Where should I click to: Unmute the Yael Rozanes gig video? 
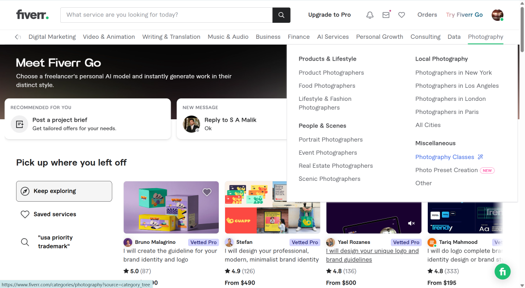[412, 223]
